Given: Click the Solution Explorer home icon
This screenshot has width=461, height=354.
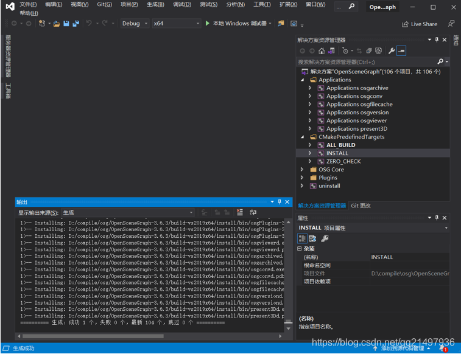Looking at the screenshot, I should pos(322,50).
